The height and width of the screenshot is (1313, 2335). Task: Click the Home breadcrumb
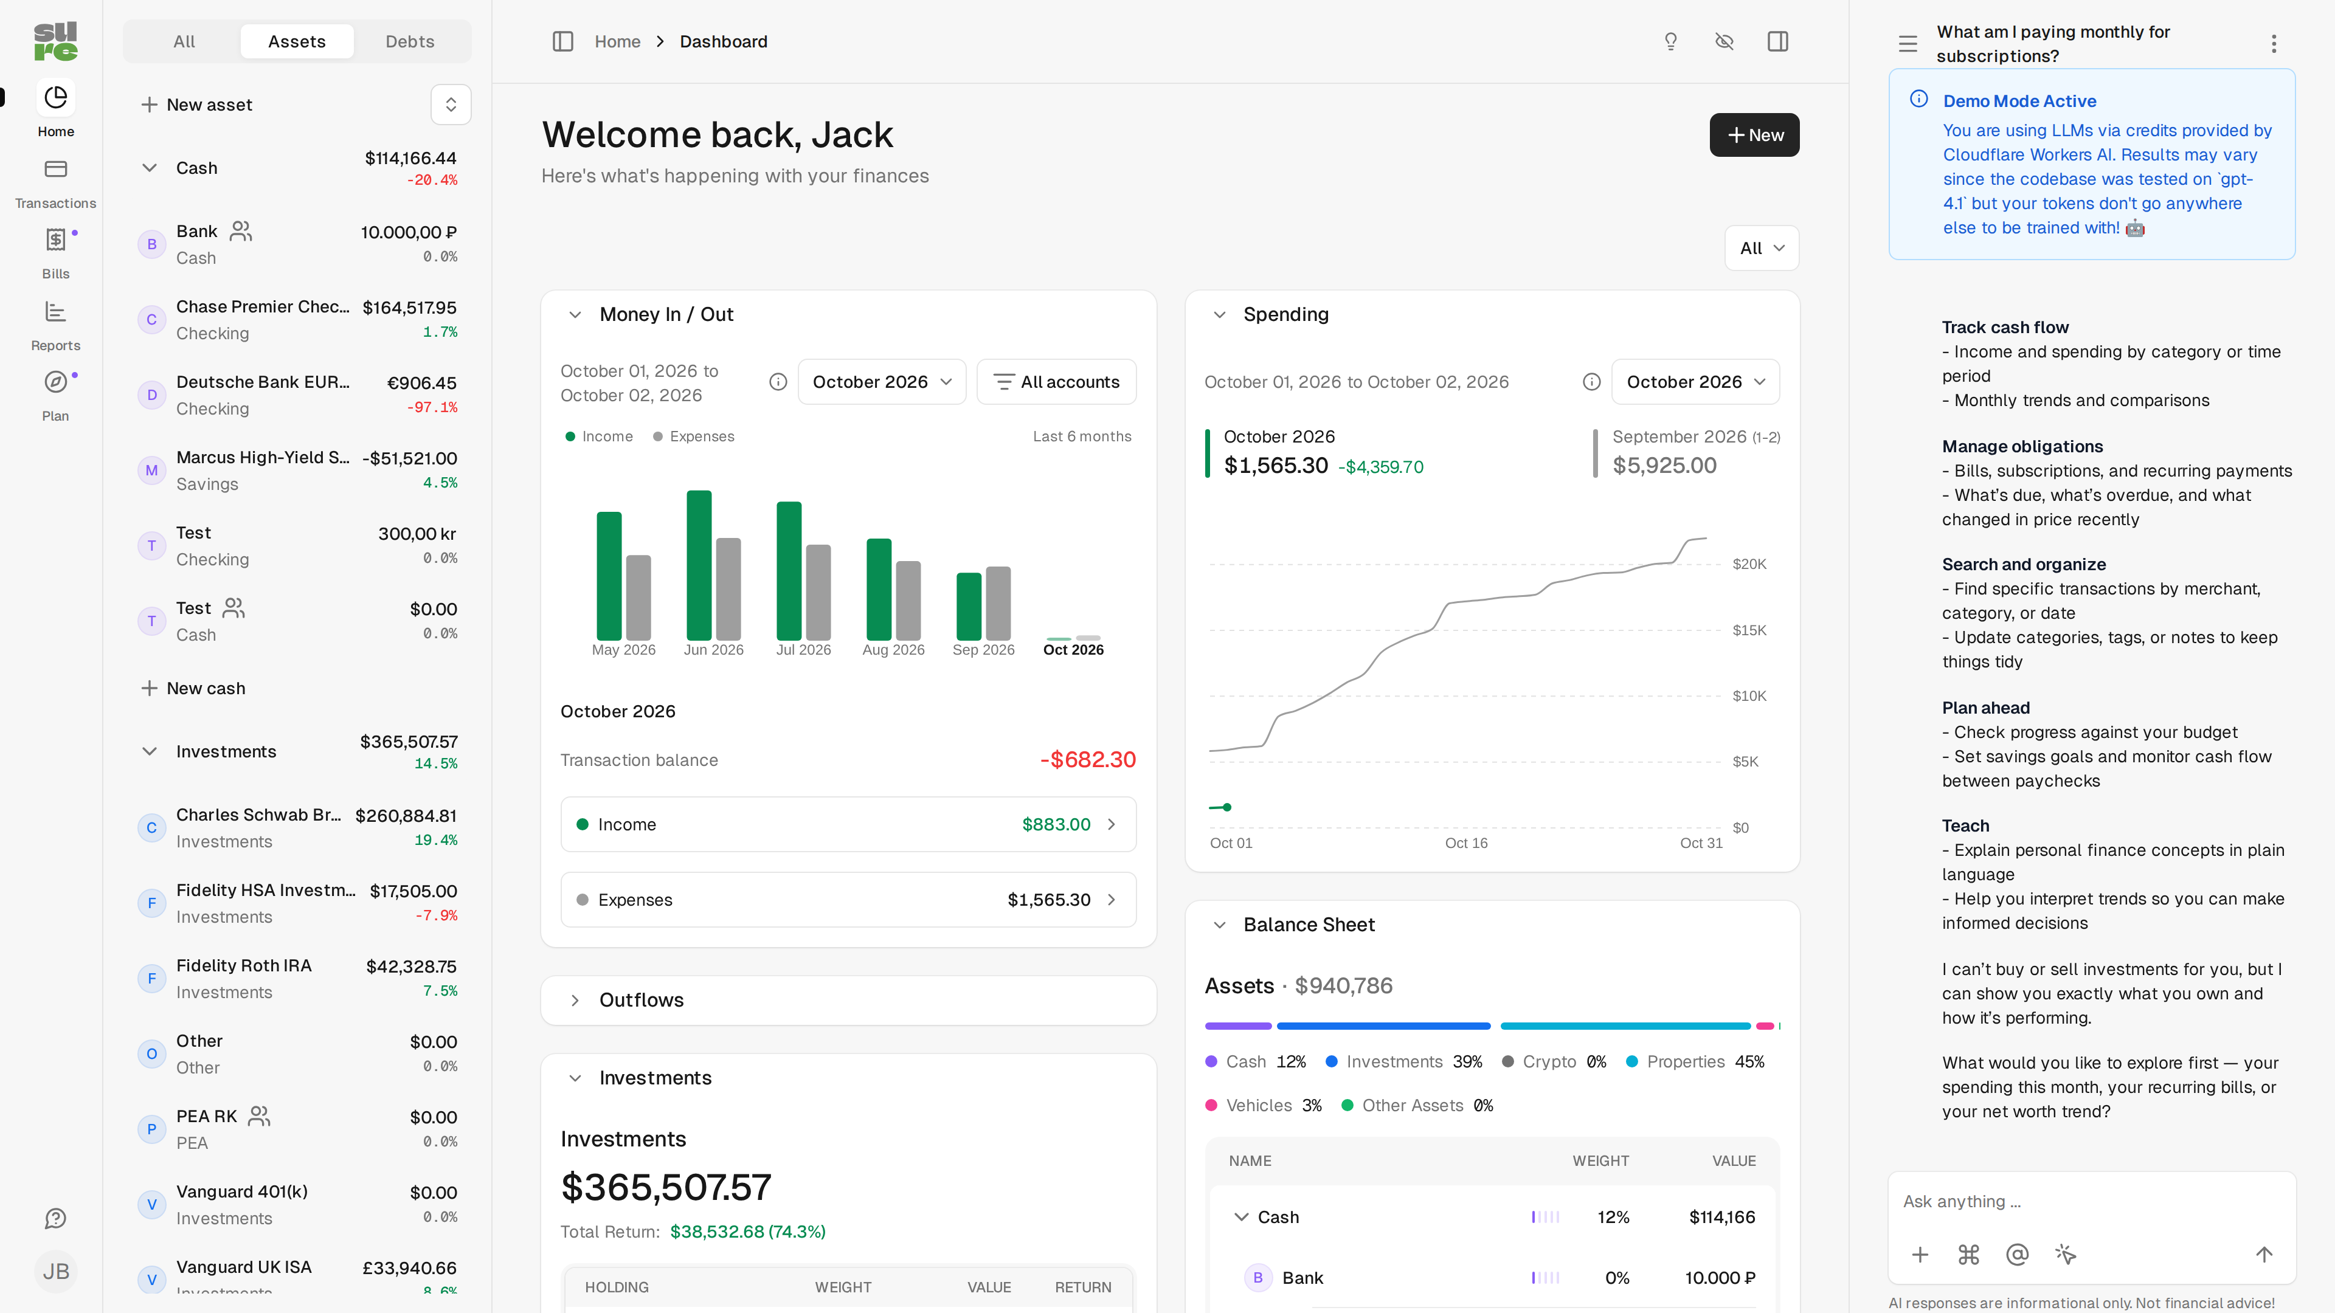pyautogui.click(x=617, y=42)
